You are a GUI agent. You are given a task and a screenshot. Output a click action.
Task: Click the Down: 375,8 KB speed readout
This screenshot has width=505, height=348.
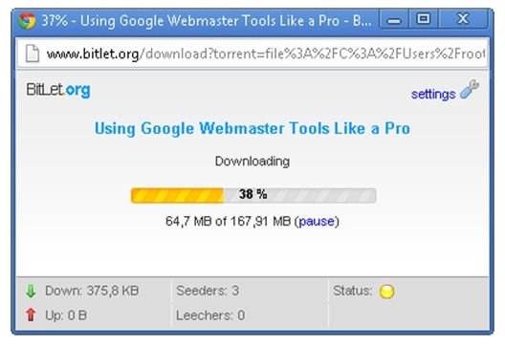tap(92, 291)
